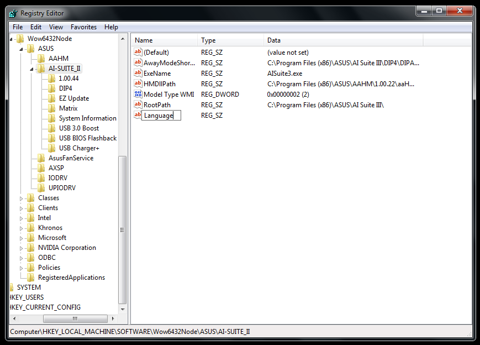
Task: Click the string icon beside HMDllPath
Action: pyautogui.click(x=138, y=84)
